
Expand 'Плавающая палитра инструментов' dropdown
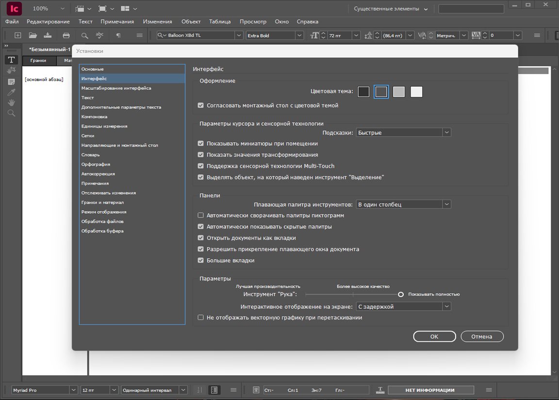point(403,204)
